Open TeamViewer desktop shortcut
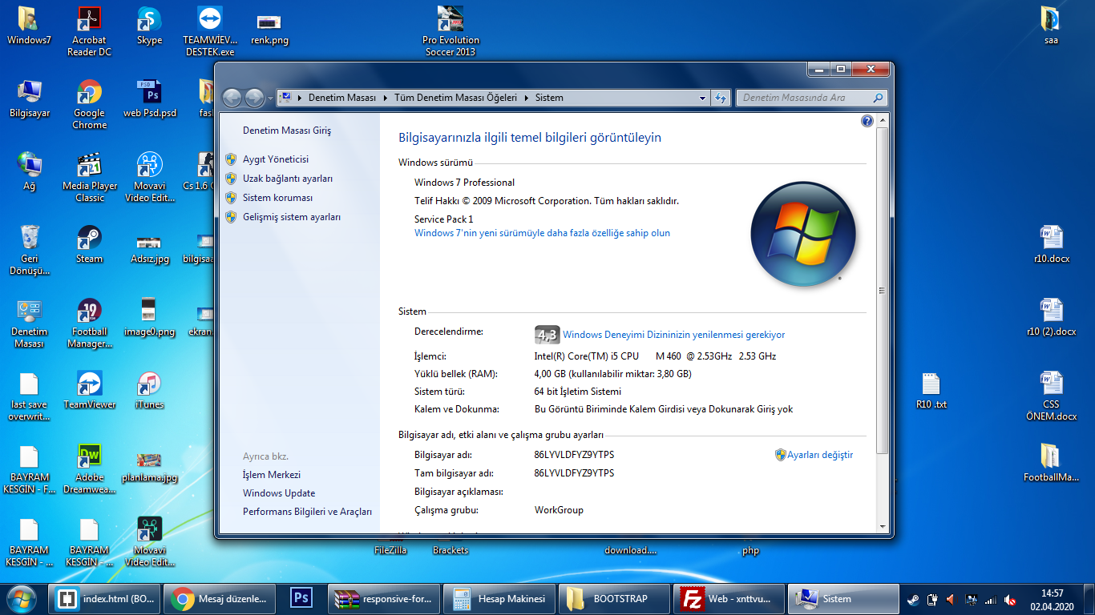Viewport: 1095px width, 615px height. [x=89, y=391]
